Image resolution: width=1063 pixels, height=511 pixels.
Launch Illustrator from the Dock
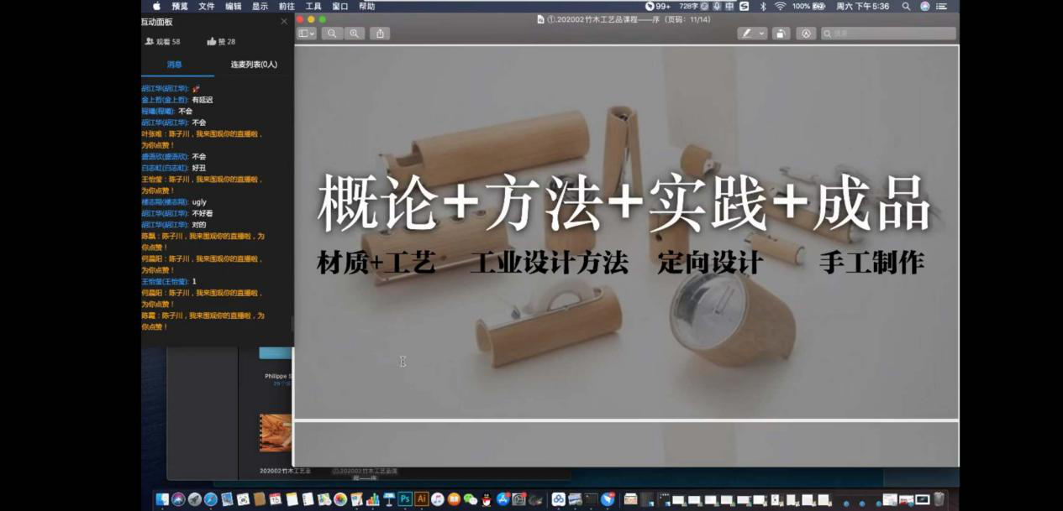click(422, 499)
